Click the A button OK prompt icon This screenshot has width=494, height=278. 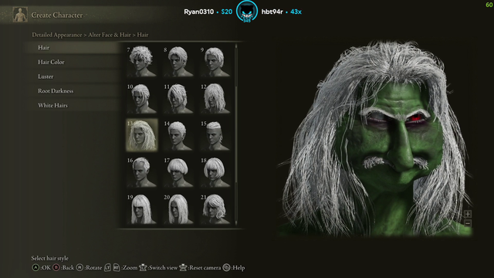[36, 268]
